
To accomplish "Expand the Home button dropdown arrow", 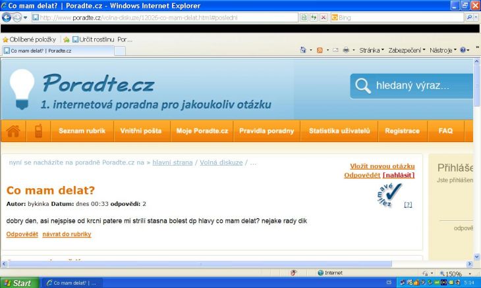I will point(311,50).
